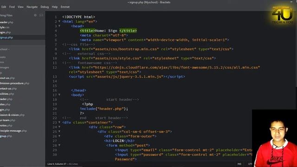297x167 pixels.
Task: Open contact-us.php in project tree
Action: 8,89
